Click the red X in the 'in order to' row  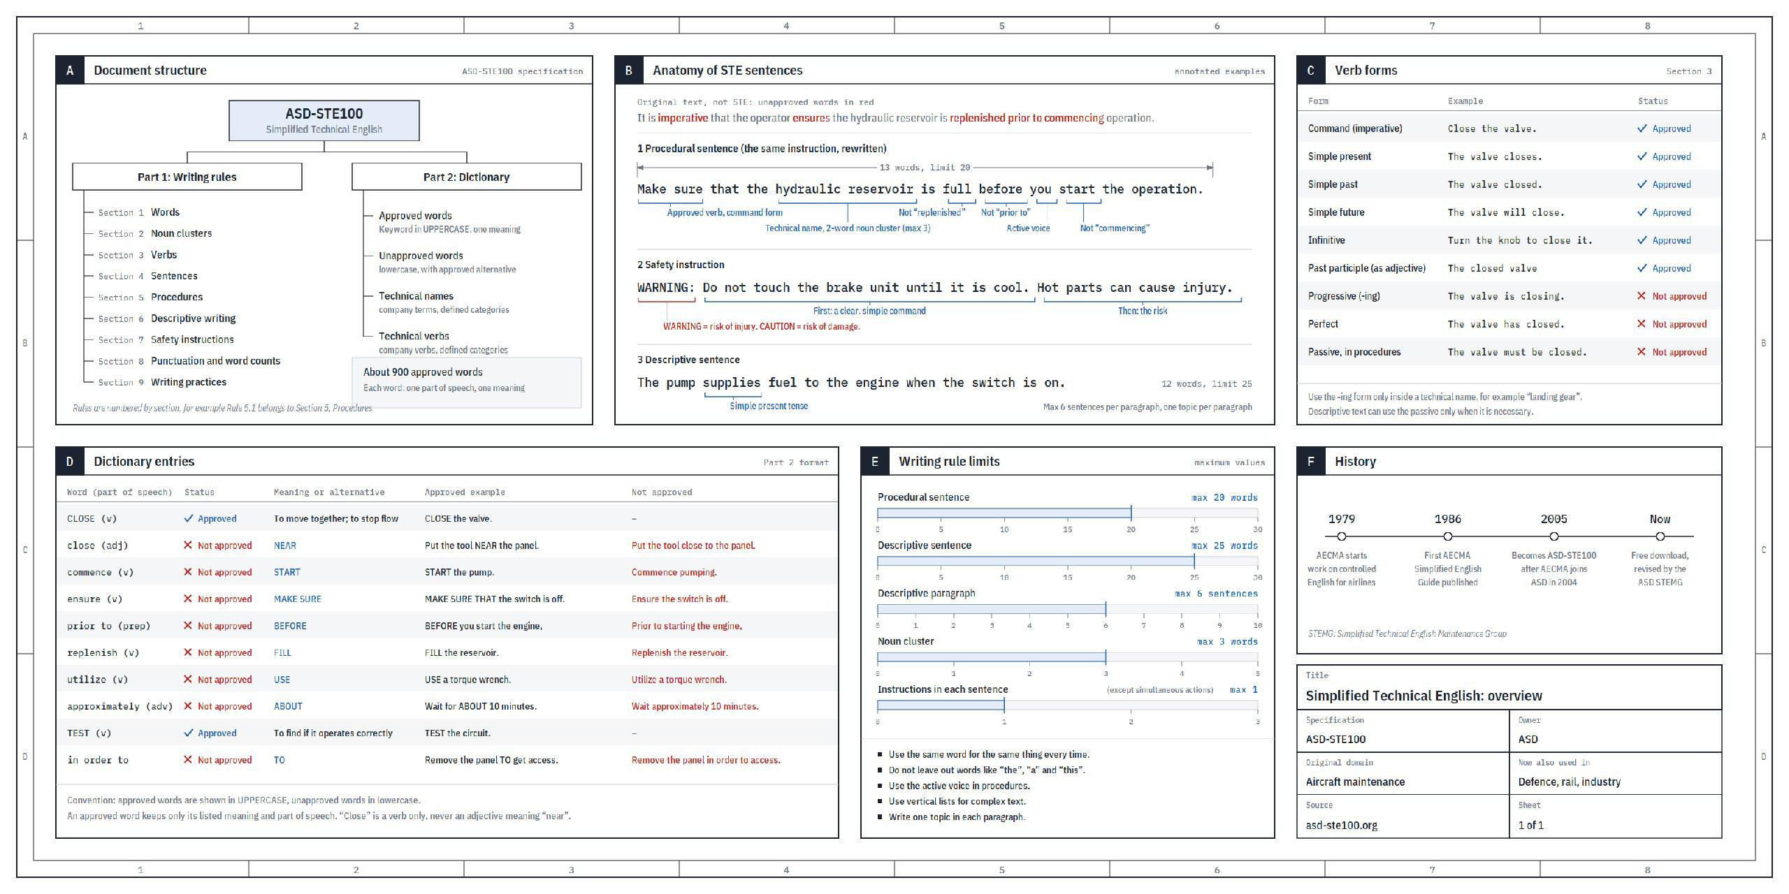tap(188, 760)
